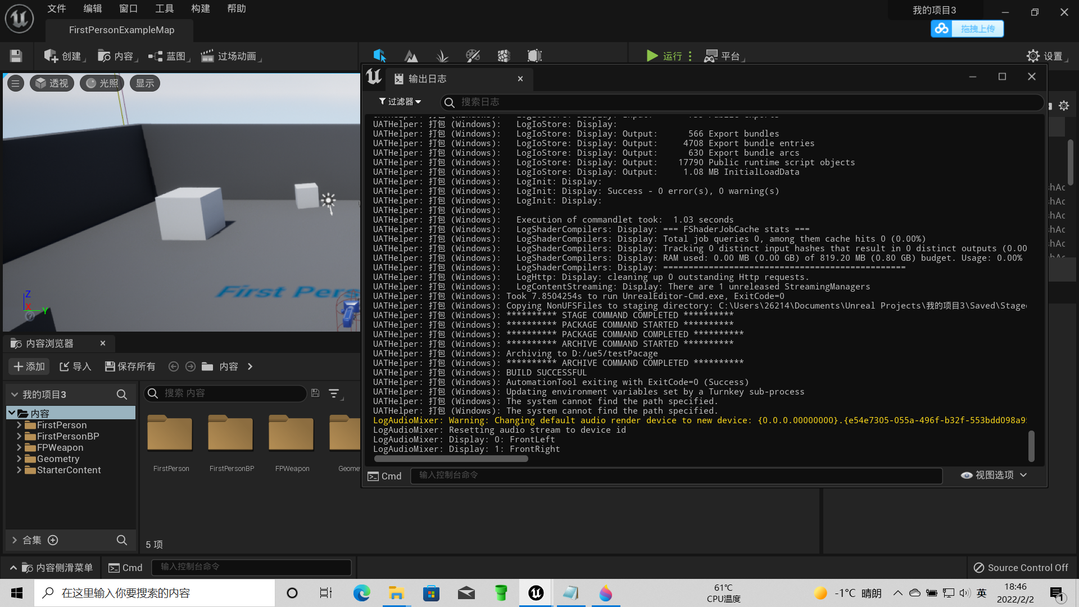Open the viewport hamburger options menu
This screenshot has width=1079, height=607.
coord(16,83)
